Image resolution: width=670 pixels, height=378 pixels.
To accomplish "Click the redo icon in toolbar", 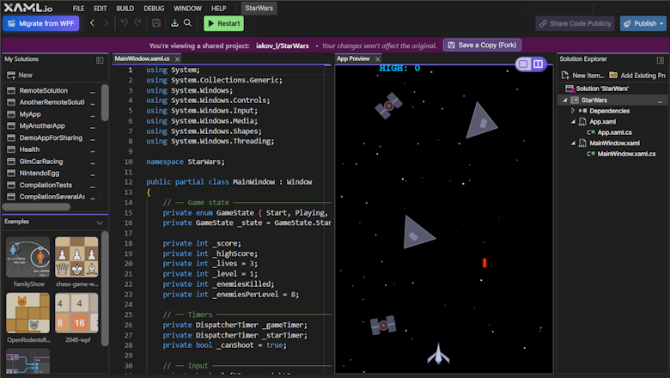I will [x=137, y=23].
